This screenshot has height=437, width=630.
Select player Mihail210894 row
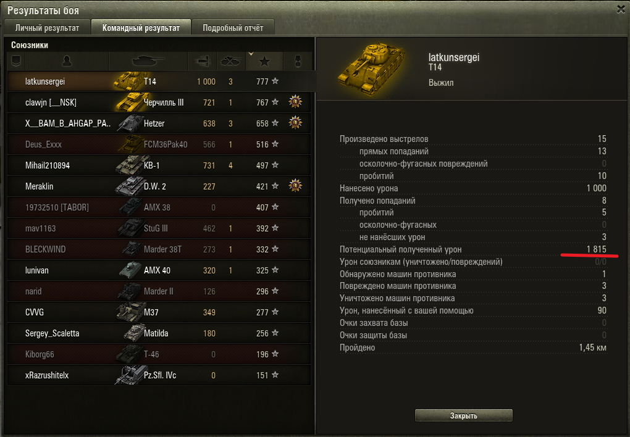(x=159, y=165)
